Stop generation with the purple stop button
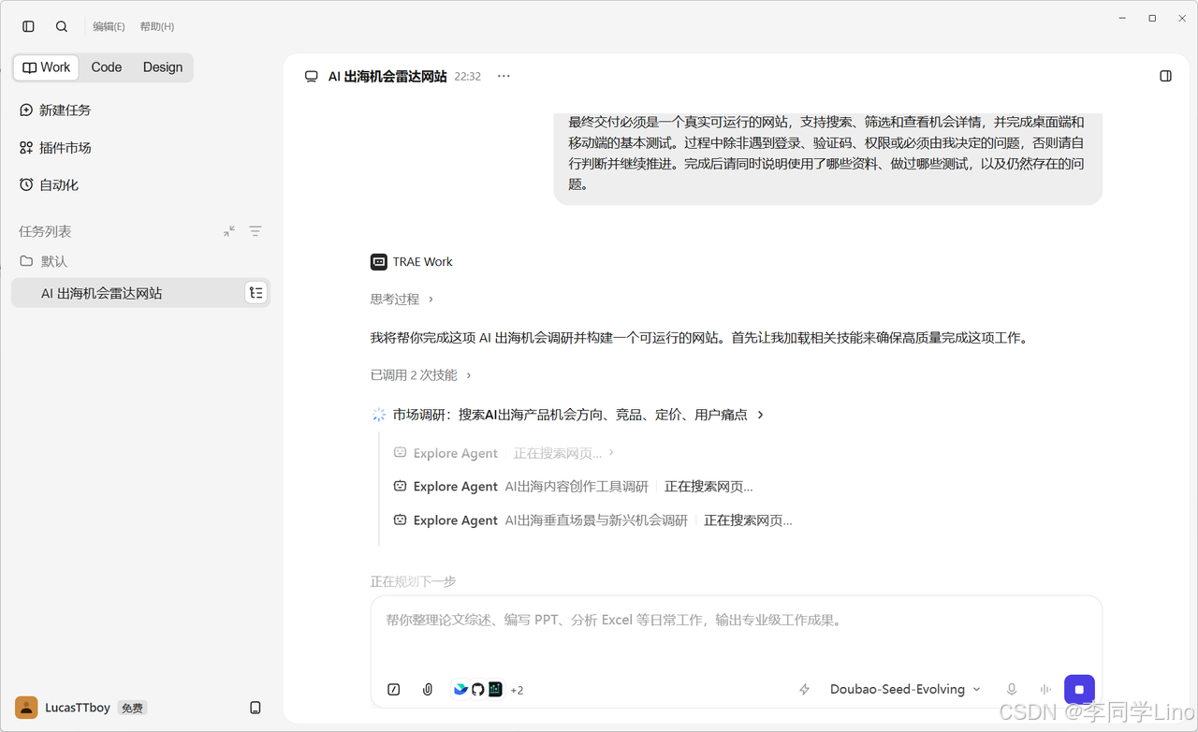 tap(1079, 690)
